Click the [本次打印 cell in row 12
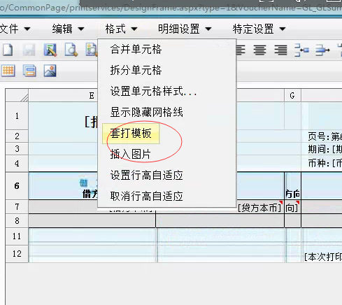Image resolution: width=342 pixels, height=305 pixels. [x=323, y=257]
